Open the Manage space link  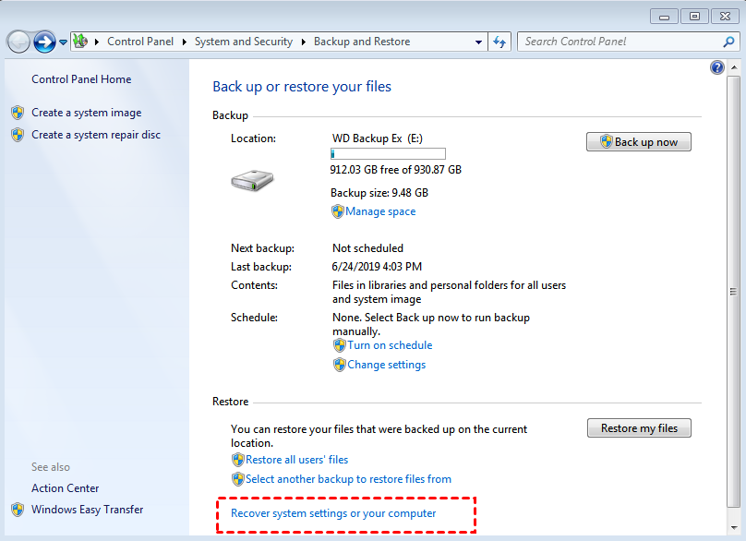coord(380,211)
